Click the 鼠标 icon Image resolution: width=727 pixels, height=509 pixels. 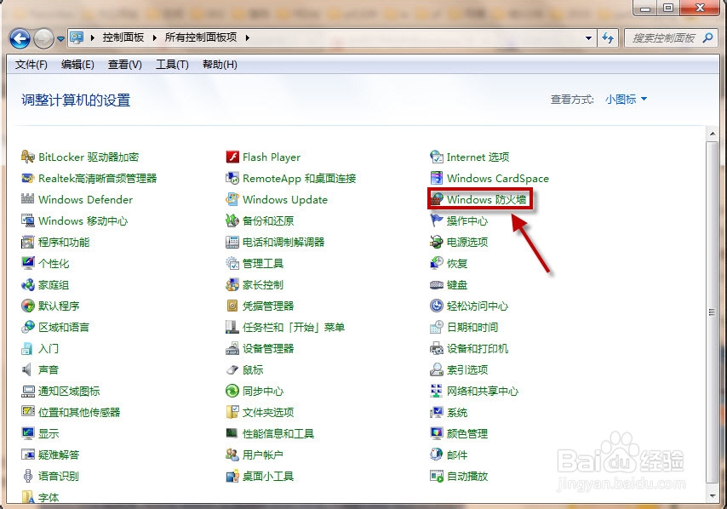232,370
